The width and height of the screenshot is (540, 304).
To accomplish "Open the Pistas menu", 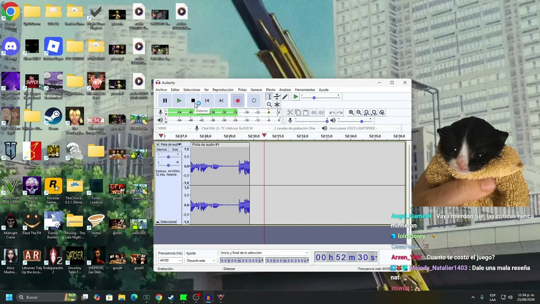I will [x=242, y=90].
